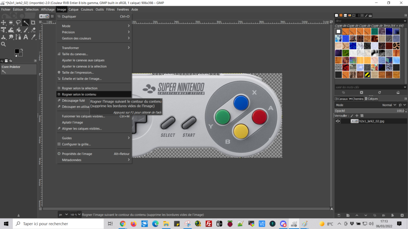
Task: Click the black foreground color swatch
Action: [x=17, y=51]
